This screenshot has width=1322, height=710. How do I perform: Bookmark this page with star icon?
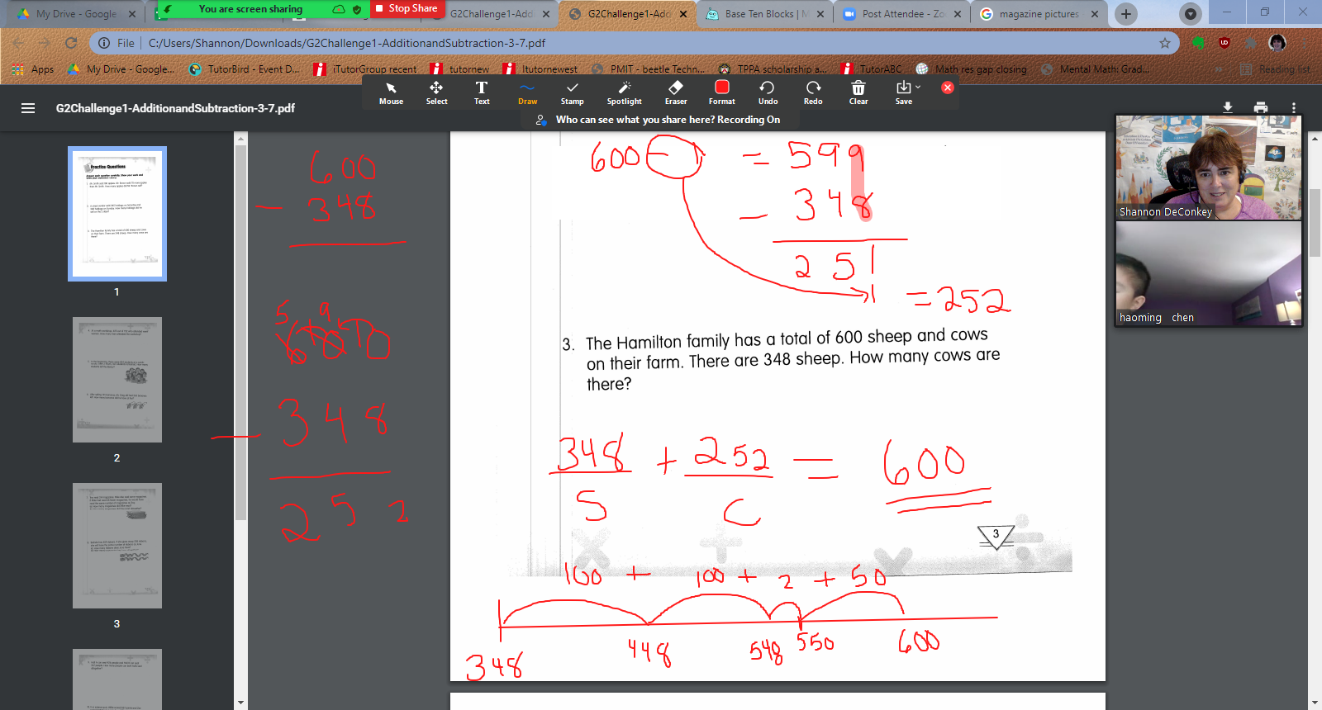pos(1164,43)
